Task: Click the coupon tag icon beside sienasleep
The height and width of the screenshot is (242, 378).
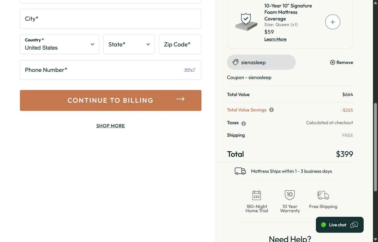Action: (235, 62)
